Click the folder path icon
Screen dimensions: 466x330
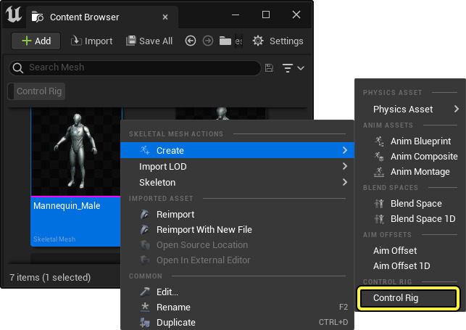click(x=225, y=41)
